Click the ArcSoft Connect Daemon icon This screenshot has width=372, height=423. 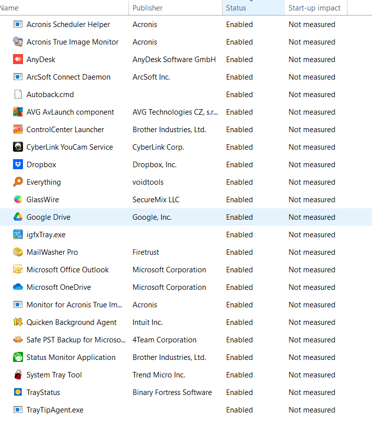click(18, 77)
